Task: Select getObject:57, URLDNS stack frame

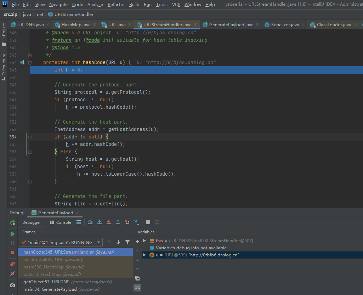Action: pyautogui.click(x=67, y=282)
